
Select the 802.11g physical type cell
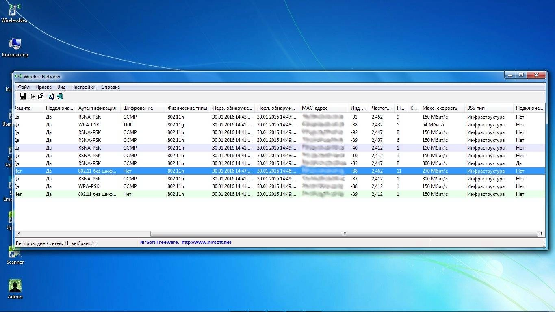click(176, 125)
